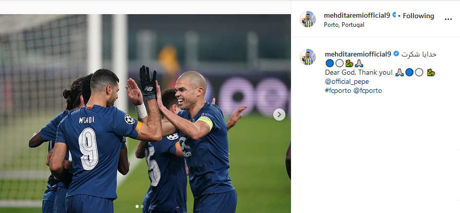Click the verified badge in the post header
460x213 pixels.
point(394,15)
